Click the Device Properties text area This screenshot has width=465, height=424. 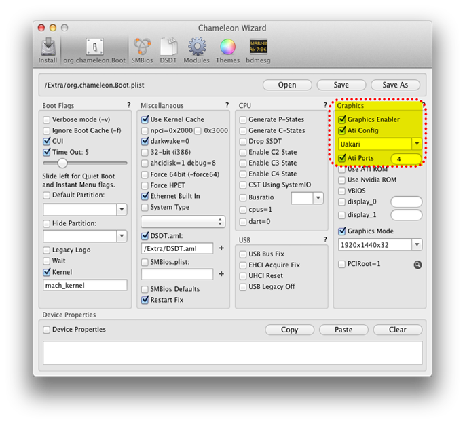click(x=232, y=353)
